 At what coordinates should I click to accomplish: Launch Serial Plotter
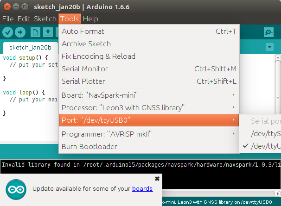click(149, 81)
